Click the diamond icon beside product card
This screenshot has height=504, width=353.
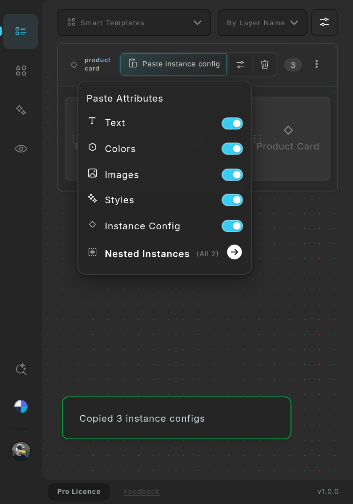(74, 64)
